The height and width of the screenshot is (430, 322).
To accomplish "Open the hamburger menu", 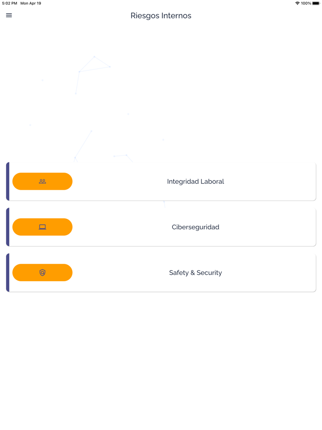I will point(9,15).
